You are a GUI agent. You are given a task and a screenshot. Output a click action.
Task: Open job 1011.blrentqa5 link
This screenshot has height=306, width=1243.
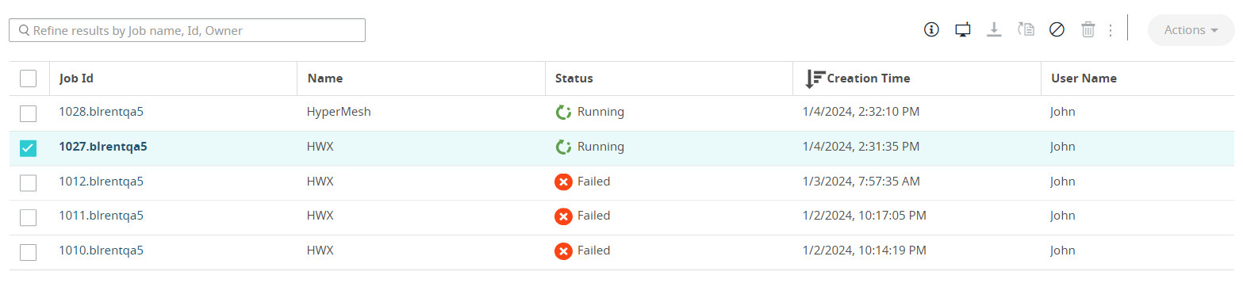pos(102,216)
